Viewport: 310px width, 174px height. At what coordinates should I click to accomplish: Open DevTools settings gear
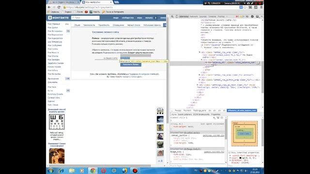click(x=252, y=16)
